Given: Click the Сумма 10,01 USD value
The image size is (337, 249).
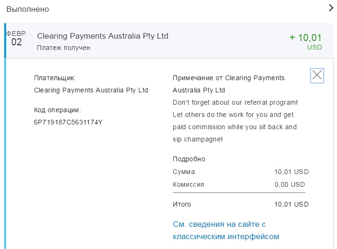Looking at the screenshot, I should click(291, 172).
